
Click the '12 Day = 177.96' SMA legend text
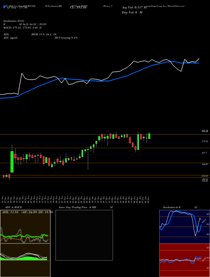coord(16,8)
